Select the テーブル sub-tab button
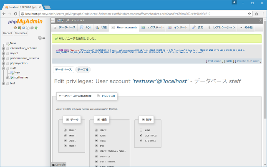The image size is (267, 167). pos(83,70)
